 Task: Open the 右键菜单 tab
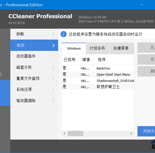[121, 48]
